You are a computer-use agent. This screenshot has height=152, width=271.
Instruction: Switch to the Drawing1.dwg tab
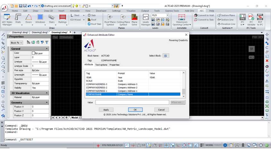pyautogui.click(x=20, y=32)
